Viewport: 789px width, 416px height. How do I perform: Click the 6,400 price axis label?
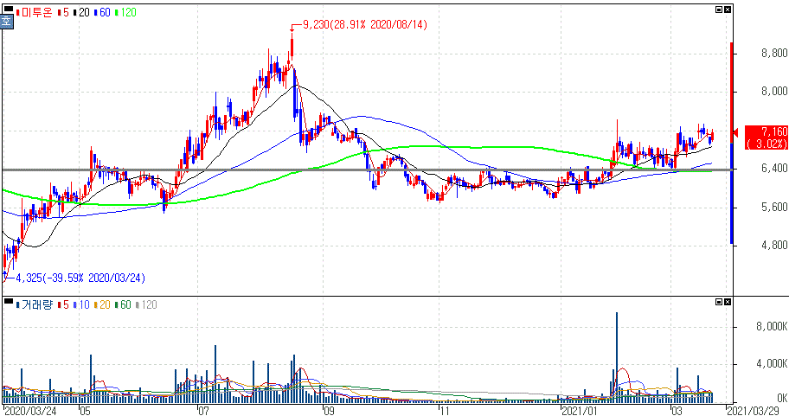point(774,168)
